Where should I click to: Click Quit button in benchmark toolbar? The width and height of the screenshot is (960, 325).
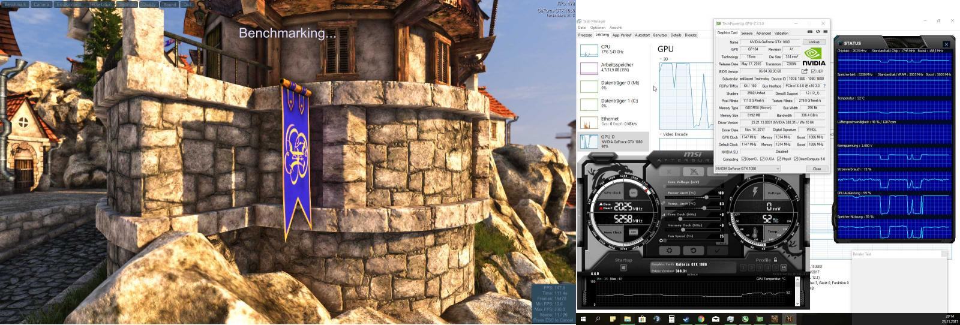click(x=187, y=4)
